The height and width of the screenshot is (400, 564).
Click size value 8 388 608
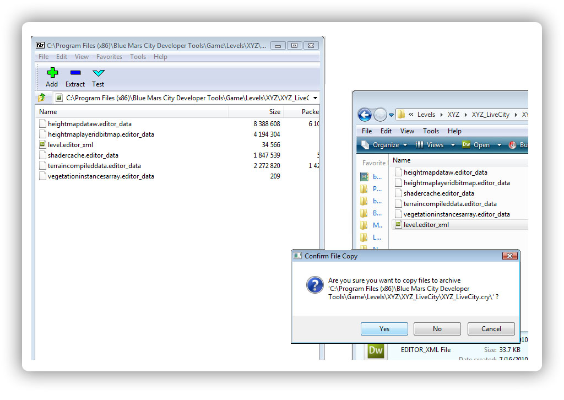pos(267,124)
